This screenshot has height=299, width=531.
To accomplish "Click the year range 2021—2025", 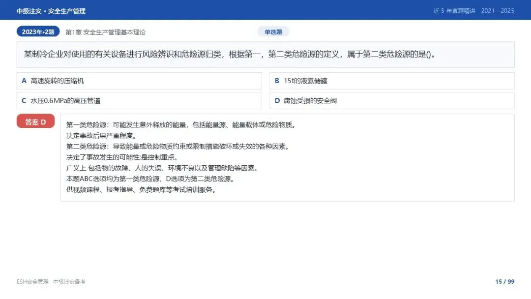I will (x=498, y=11).
